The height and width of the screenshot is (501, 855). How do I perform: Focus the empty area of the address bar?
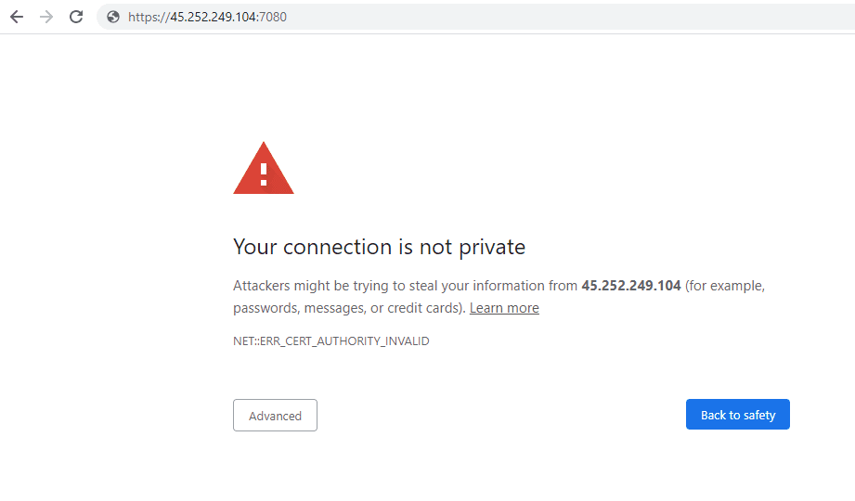click(557, 17)
